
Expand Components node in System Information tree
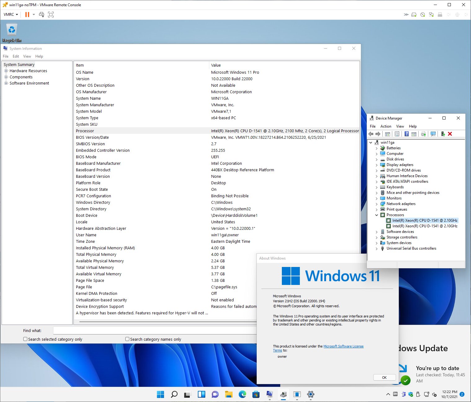point(6,77)
